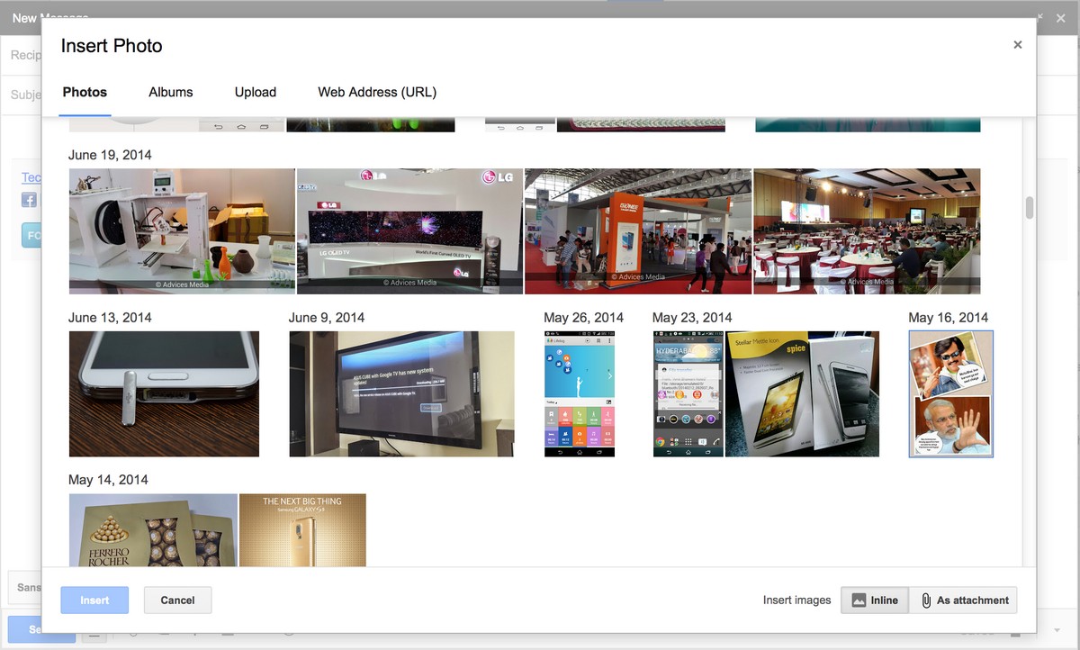1080x650 pixels.
Task: Pick the TV screen photo from June 9
Action: pos(401,394)
